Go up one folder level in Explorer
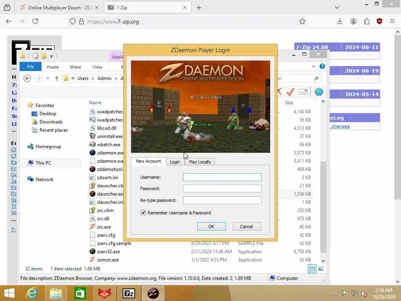The height and width of the screenshot is (301, 401). pos(56,78)
